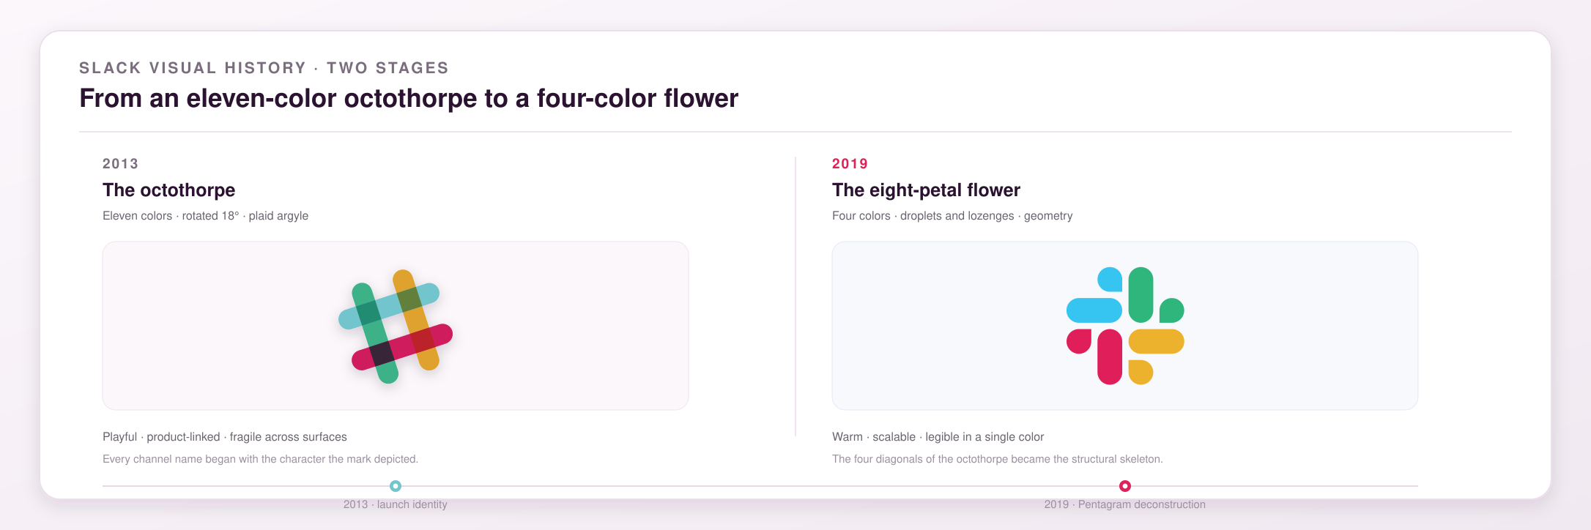Click the heading 'The eight-petal flower'
Viewport: 1591px width, 530px height.
tap(926, 190)
